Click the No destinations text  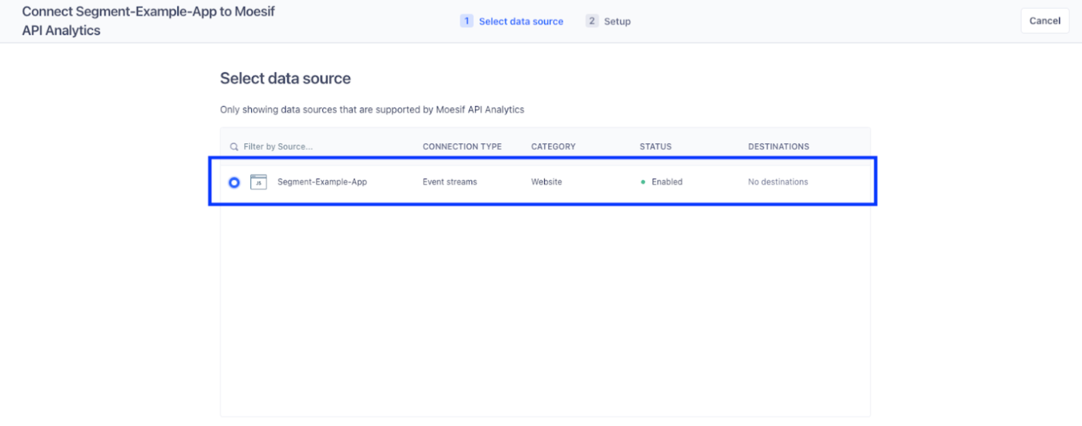click(778, 182)
